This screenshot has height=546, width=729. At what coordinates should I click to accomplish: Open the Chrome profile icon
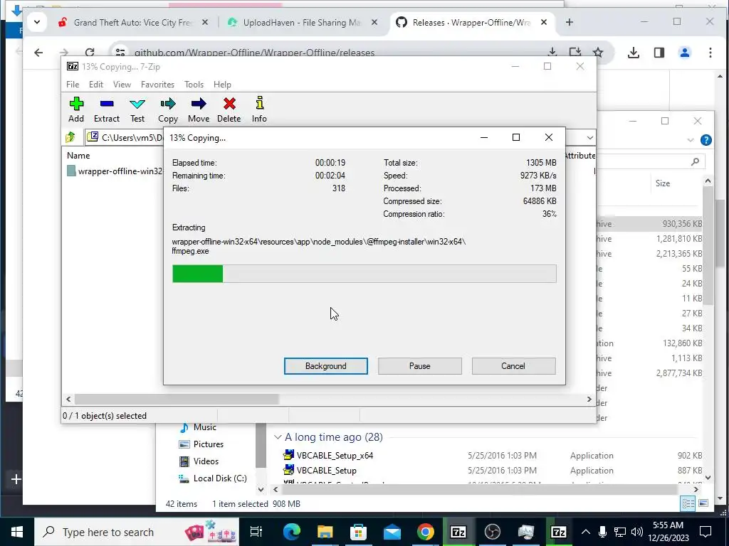pos(684,53)
